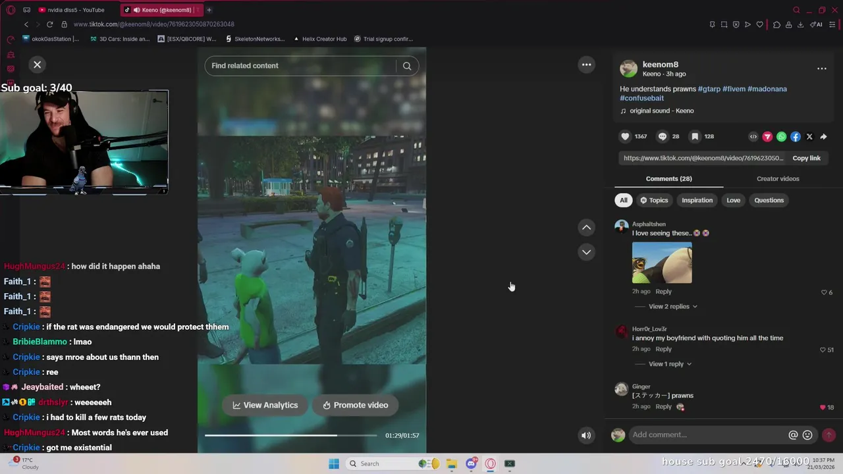843x474 pixels.
Task: Switch to the nvidia dlss5 YouTube tab
Action: (x=76, y=10)
